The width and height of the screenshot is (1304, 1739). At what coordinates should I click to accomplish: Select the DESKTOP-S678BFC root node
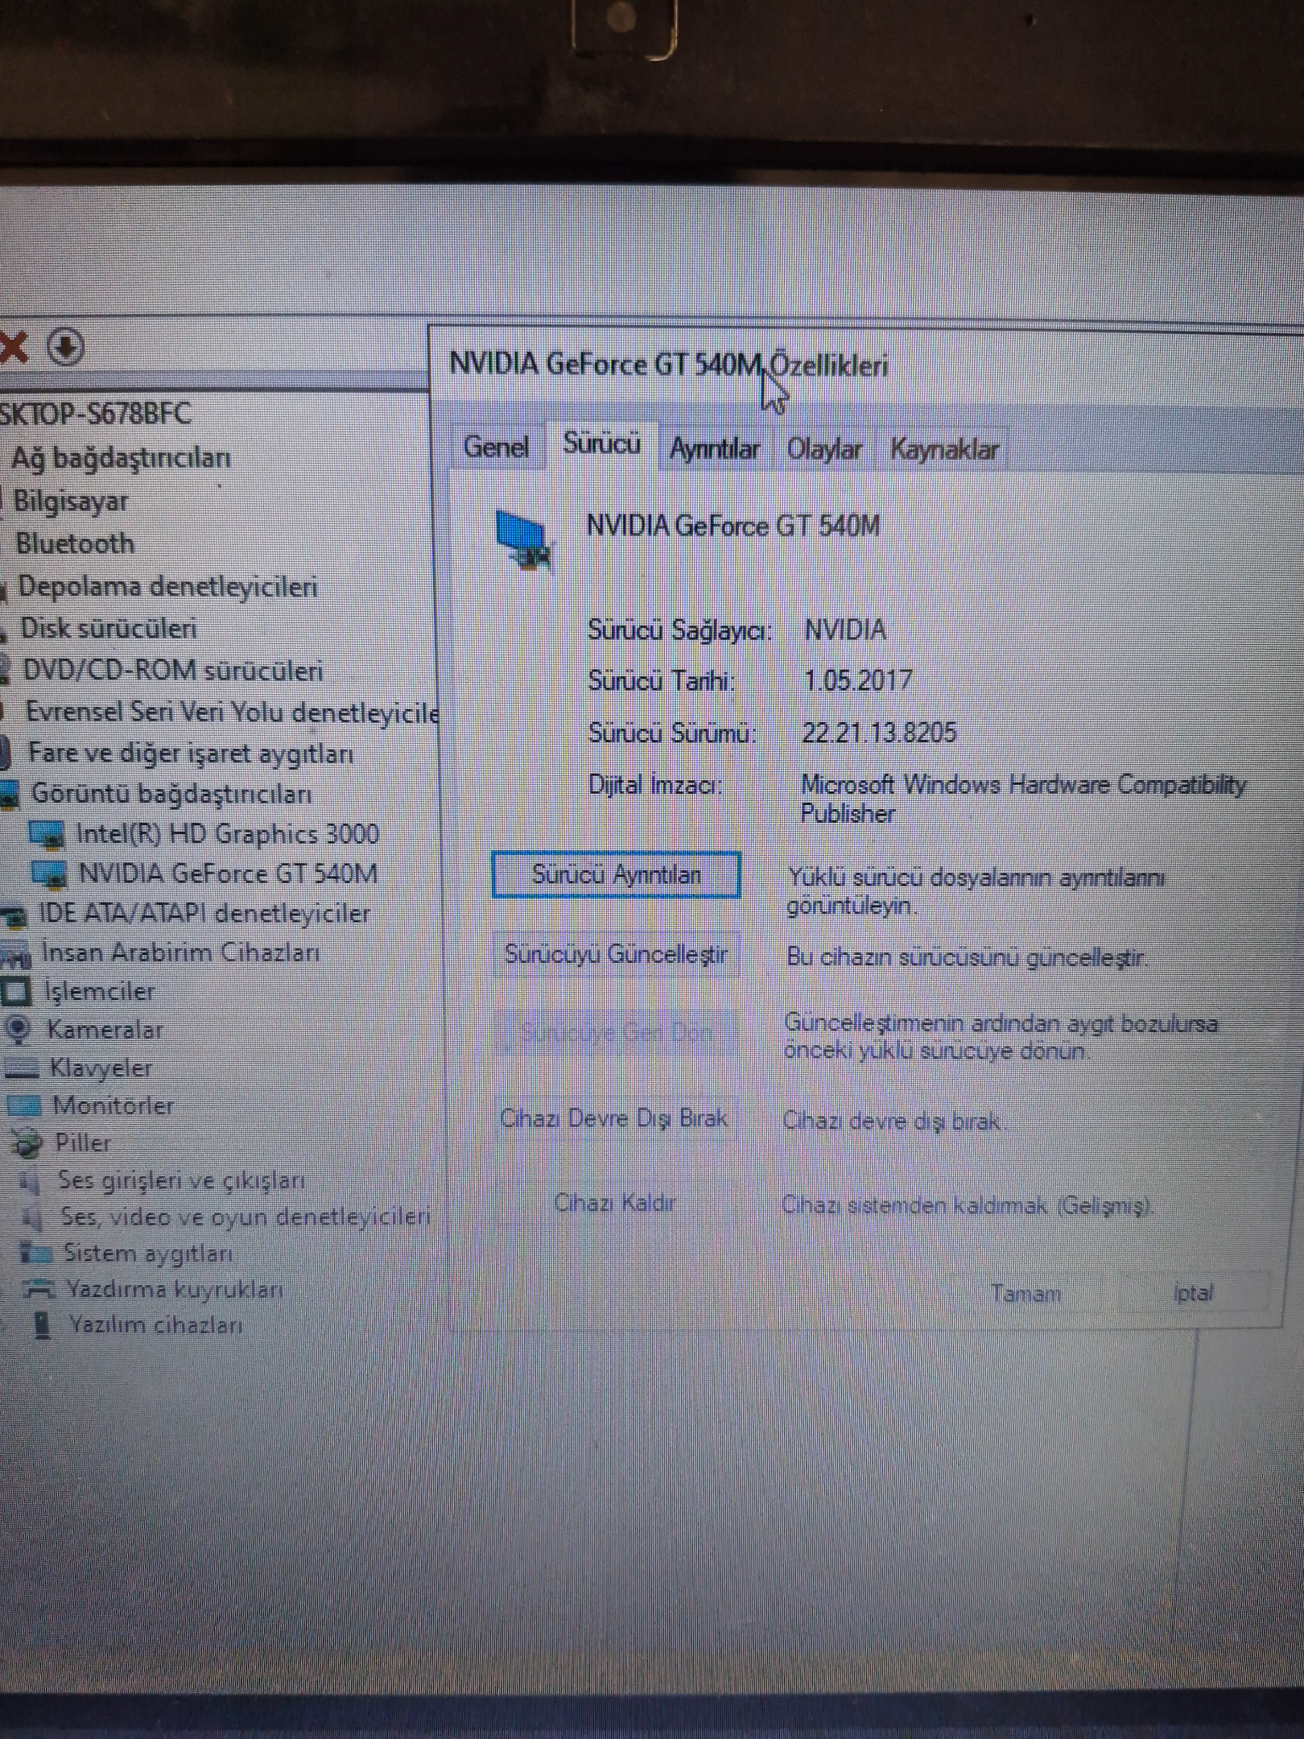pos(95,414)
